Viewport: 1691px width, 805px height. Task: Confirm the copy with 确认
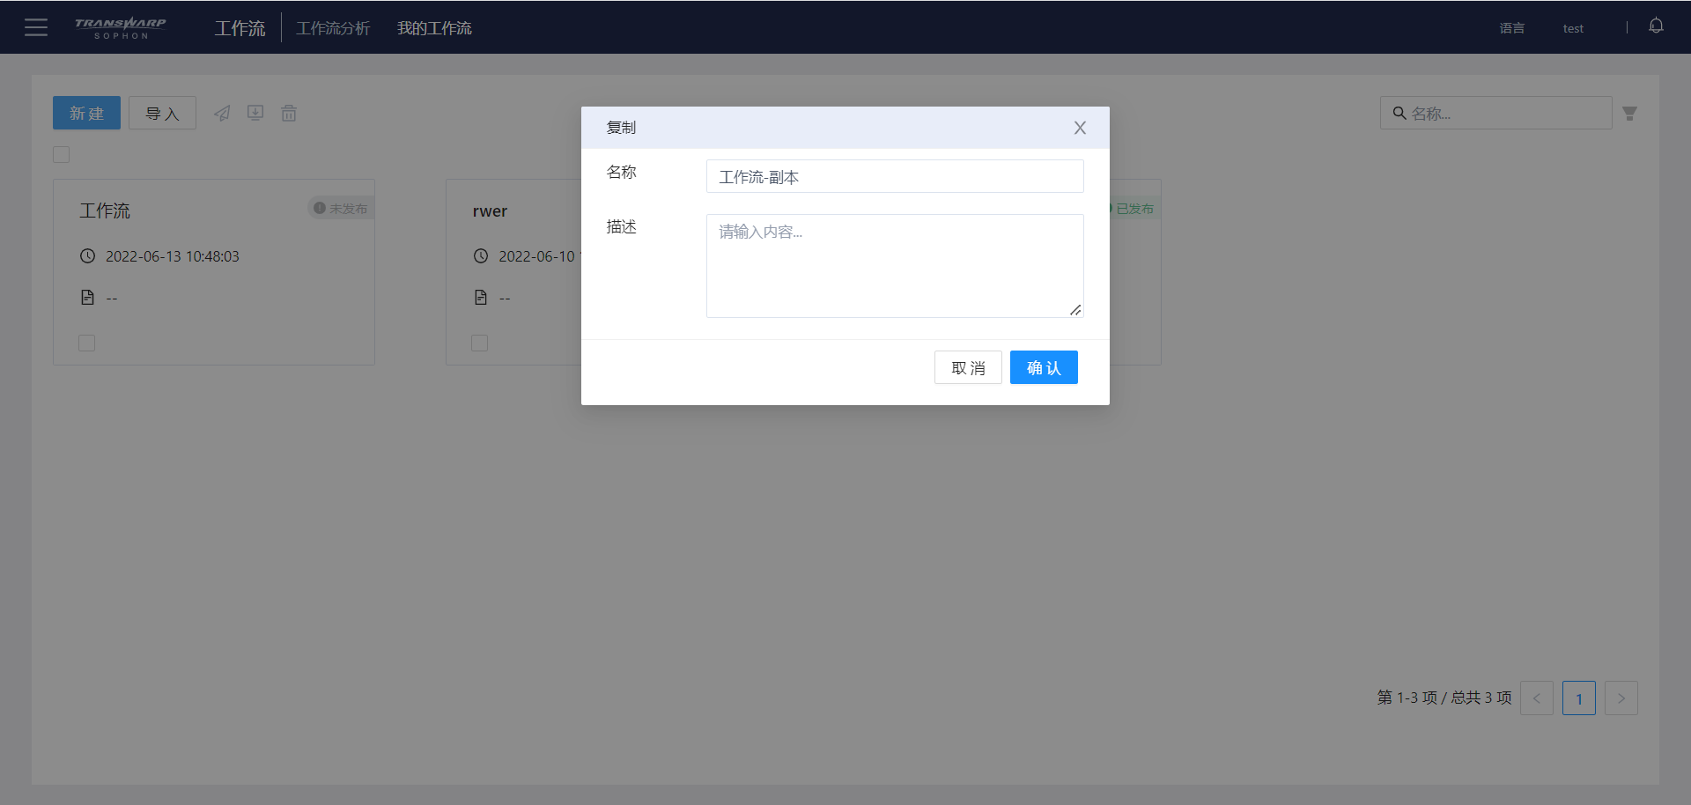[x=1044, y=367]
